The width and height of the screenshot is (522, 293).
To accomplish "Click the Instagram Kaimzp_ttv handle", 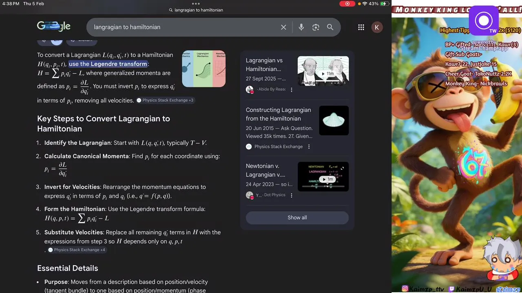I will [x=422, y=289].
